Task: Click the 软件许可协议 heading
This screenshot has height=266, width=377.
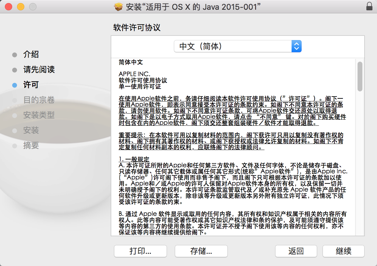Action: point(137,28)
